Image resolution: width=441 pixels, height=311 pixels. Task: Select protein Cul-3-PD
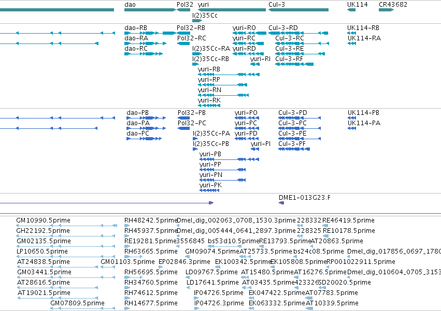coord(300,118)
